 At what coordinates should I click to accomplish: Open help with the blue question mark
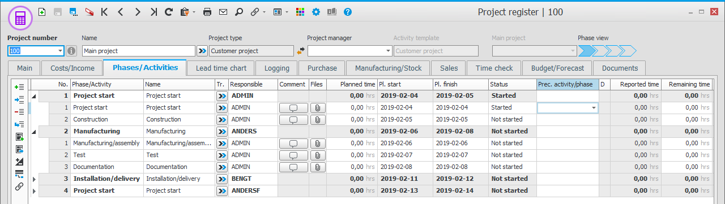click(x=348, y=11)
